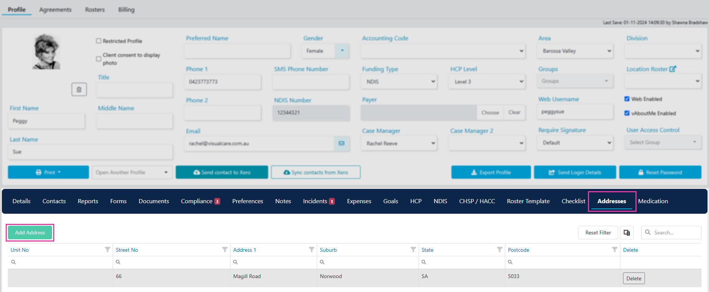Click Sync contacts from Xero

tap(316, 172)
